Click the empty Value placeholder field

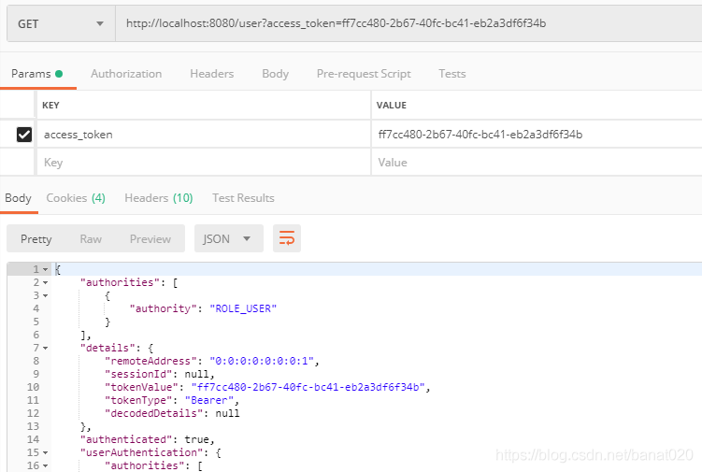(x=533, y=163)
